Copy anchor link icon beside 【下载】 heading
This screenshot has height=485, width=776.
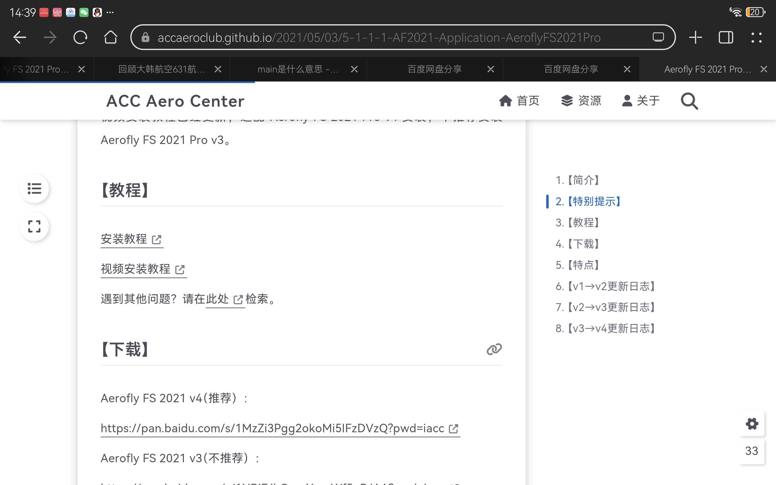point(494,349)
